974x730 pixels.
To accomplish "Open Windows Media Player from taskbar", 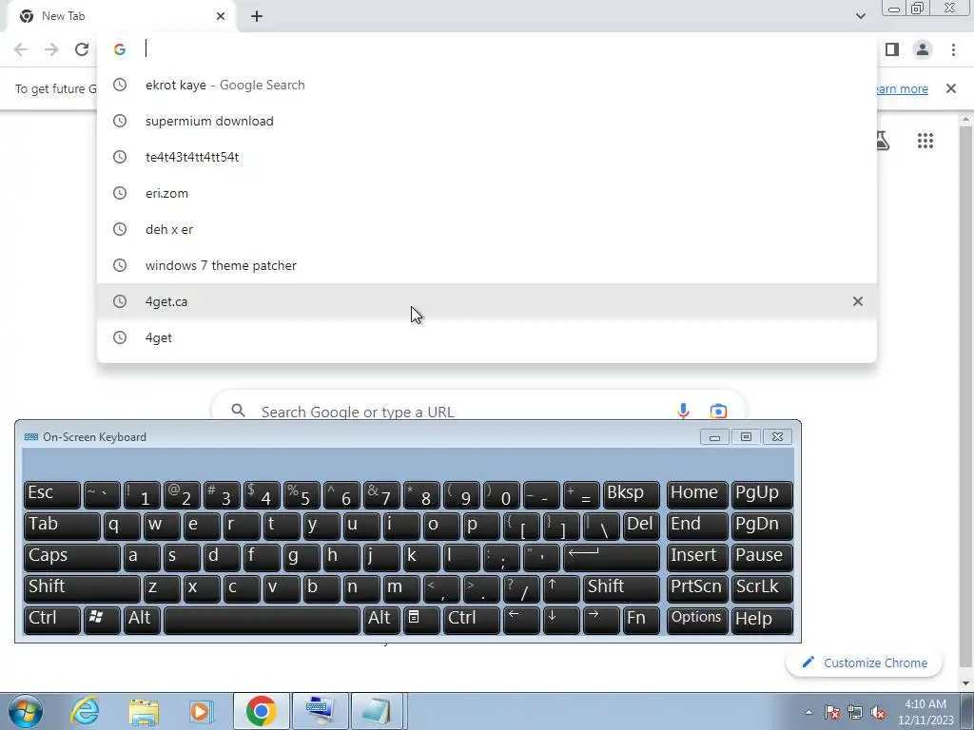I will pyautogui.click(x=201, y=711).
